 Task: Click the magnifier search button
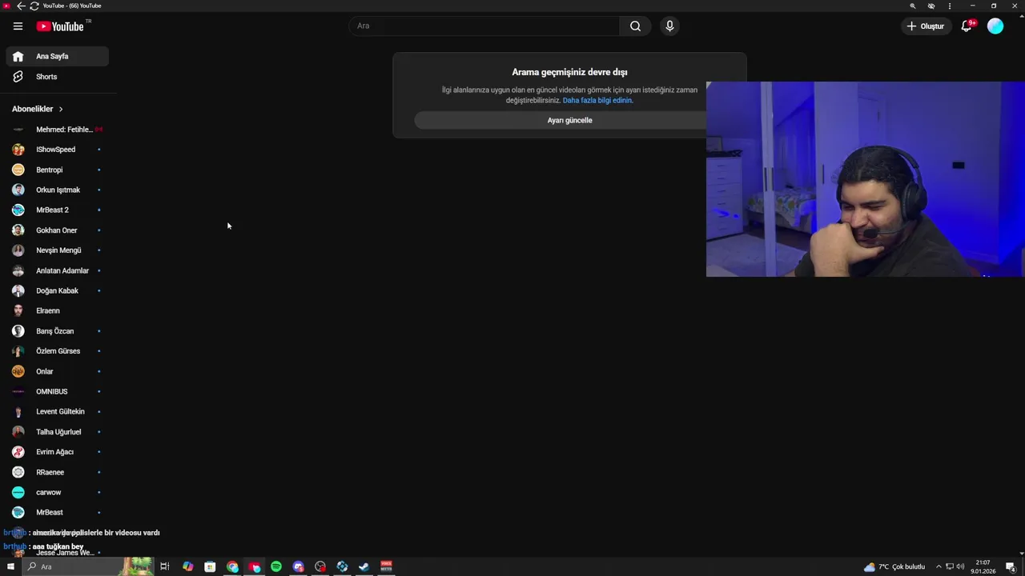click(x=635, y=26)
